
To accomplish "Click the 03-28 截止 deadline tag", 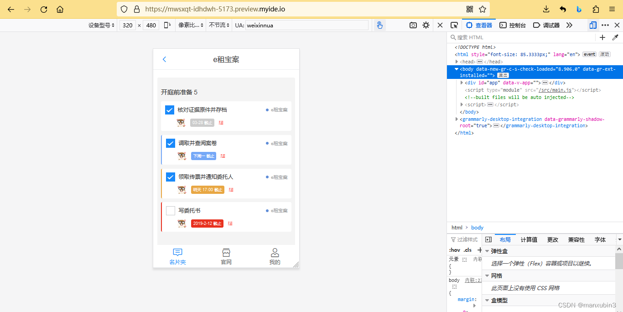I will [202, 123].
